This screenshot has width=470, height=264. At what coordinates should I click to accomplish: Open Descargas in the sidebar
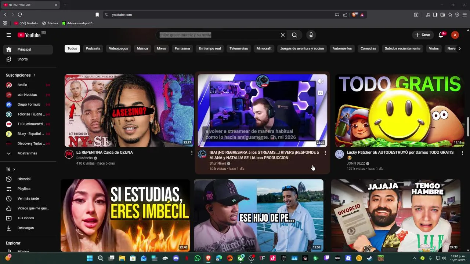point(28,228)
